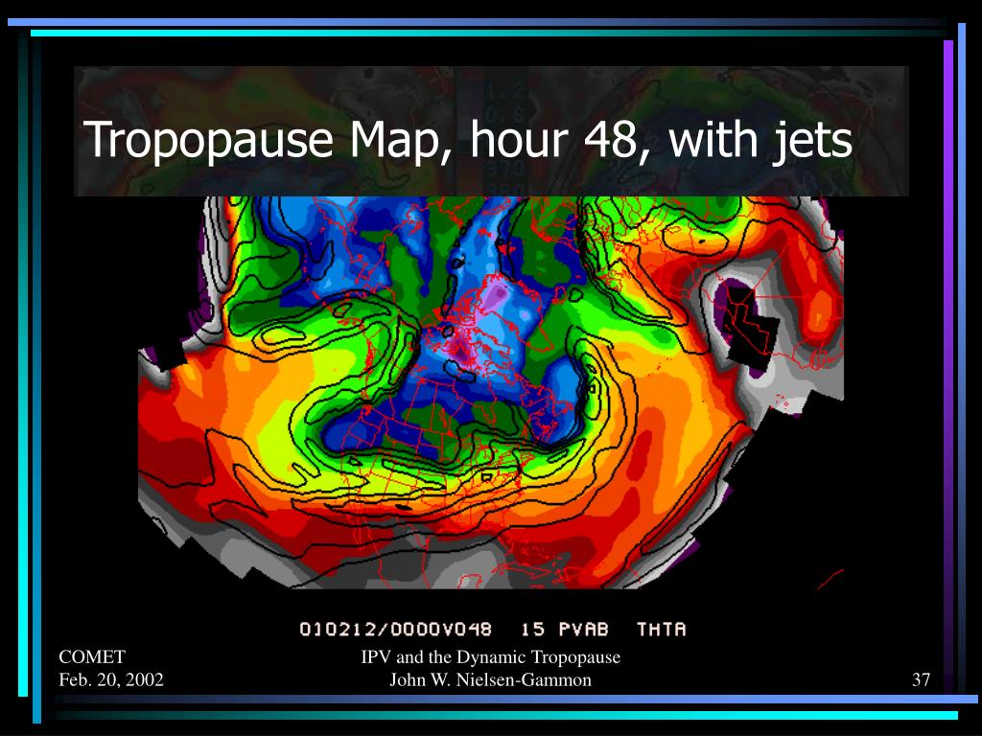
Task: Click the slide title 'Tropopause Map, hour 48, with jets'
Action: coord(468,140)
